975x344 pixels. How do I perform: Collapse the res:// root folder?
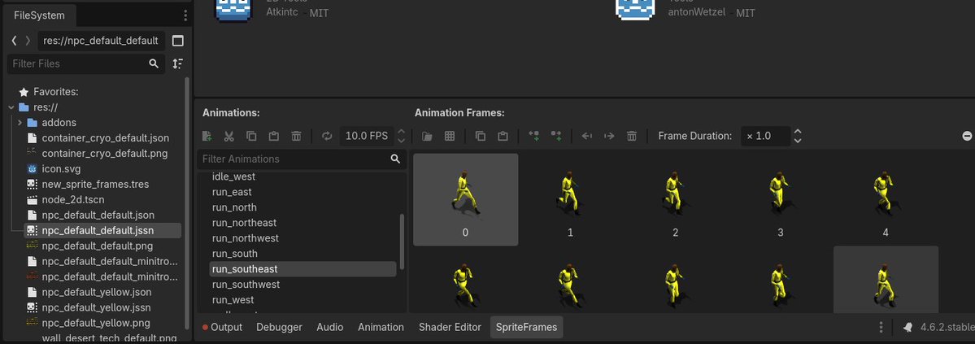pos(11,107)
